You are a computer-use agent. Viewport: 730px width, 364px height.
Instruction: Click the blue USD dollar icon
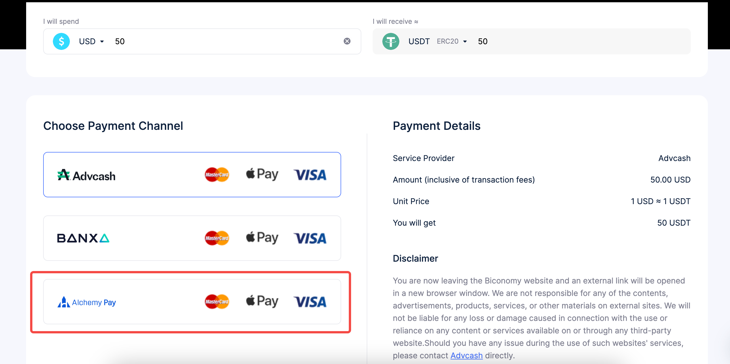coord(61,41)
